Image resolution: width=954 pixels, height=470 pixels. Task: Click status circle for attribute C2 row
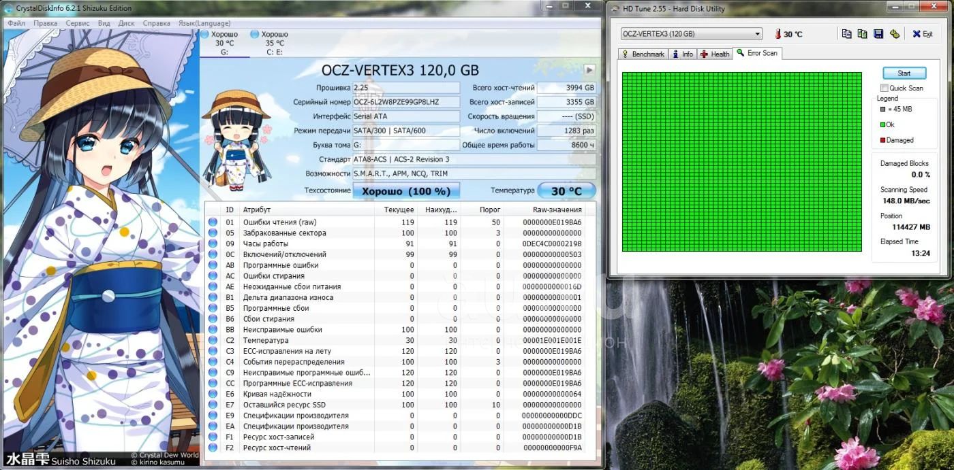(213, 340)
